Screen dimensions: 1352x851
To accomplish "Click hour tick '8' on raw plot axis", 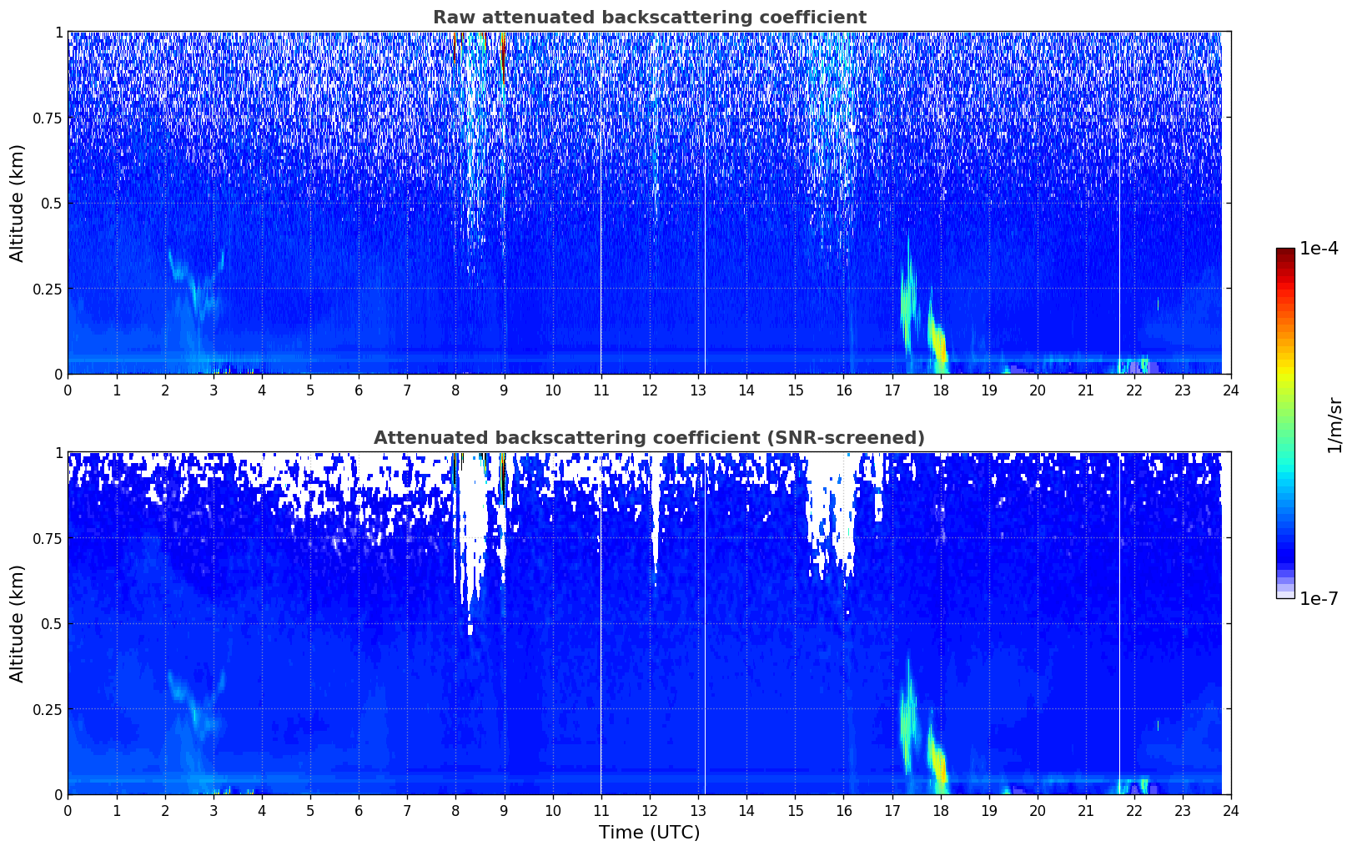I will 455,390.
